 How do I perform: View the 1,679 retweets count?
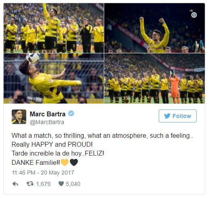pos(43,184)
